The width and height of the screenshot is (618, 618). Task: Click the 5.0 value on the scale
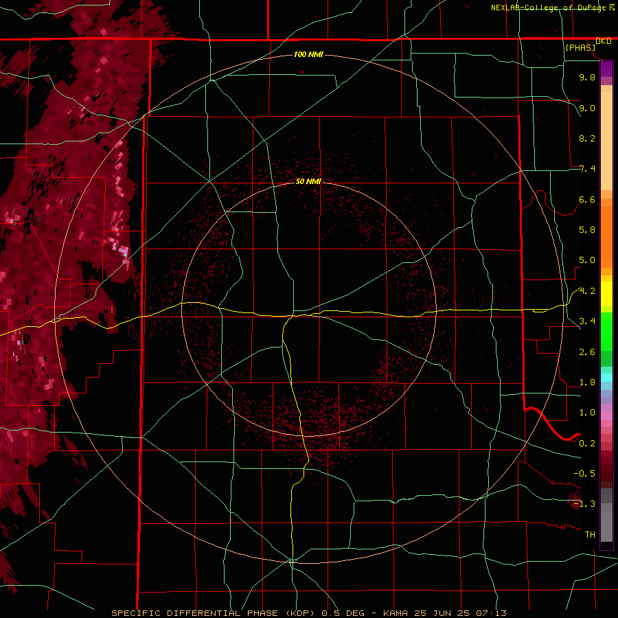(587, 260)
